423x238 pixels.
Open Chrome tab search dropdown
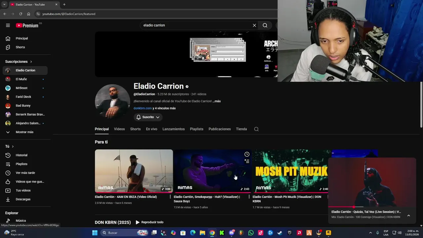click(x=4, y=5)
